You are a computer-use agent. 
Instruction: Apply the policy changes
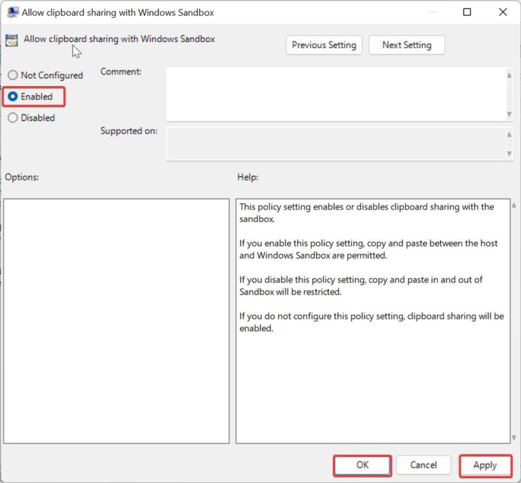485,465
